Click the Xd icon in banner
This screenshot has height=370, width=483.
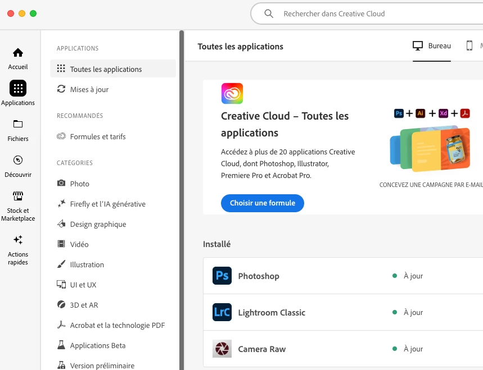pos(443,113)
